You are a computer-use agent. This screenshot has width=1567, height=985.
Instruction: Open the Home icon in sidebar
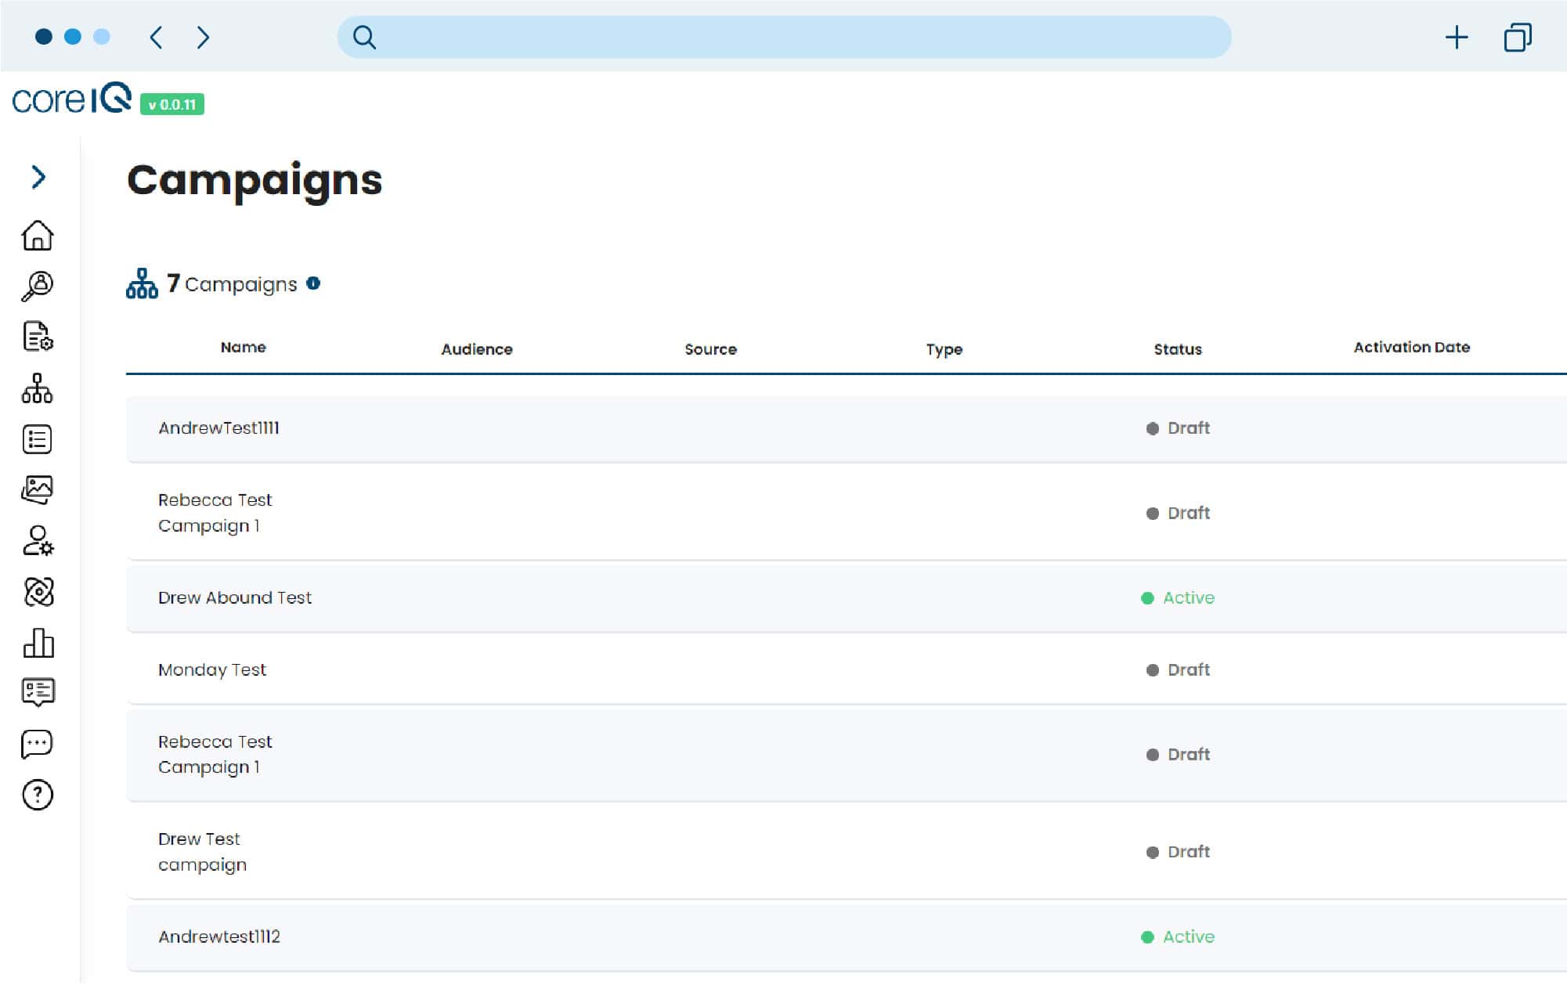coord(37,235)
